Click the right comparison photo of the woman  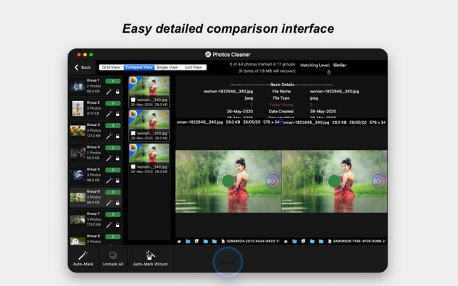click(x=335, y=181)
